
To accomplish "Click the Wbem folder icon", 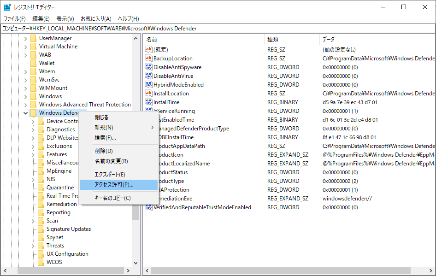I will [33, 71].
